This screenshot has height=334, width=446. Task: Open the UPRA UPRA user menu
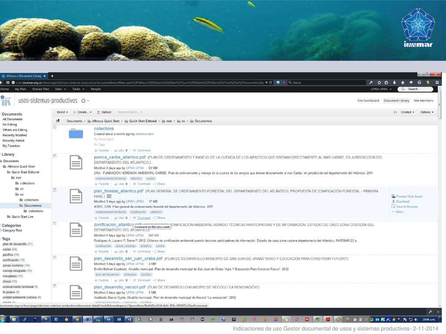(381, 89)
